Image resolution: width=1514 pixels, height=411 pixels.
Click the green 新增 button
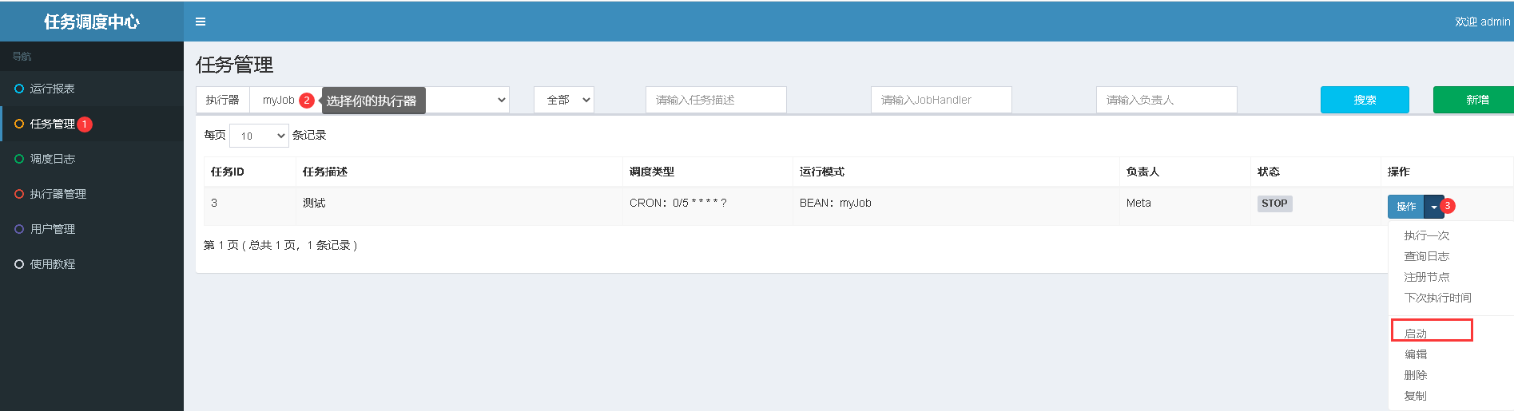[x=1475, y=100]
